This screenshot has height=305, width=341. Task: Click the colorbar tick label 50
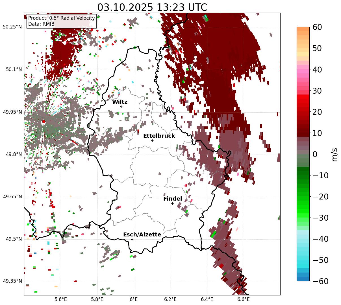(x=317, y=48)
